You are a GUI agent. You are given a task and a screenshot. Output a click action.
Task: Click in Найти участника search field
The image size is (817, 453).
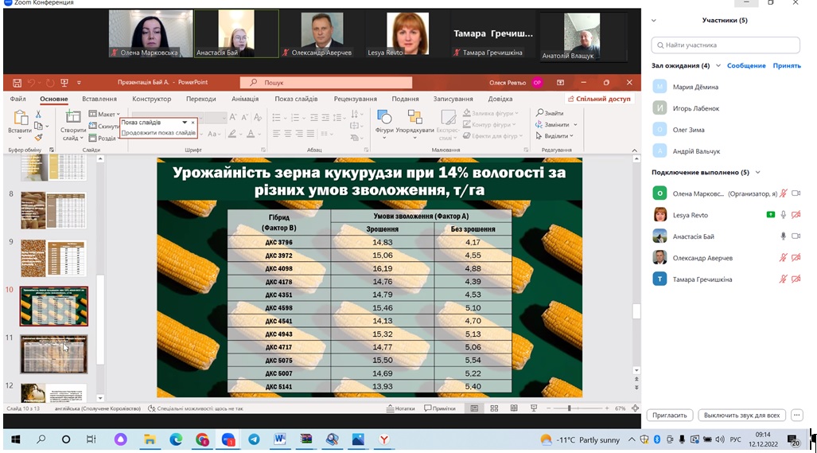726,45
